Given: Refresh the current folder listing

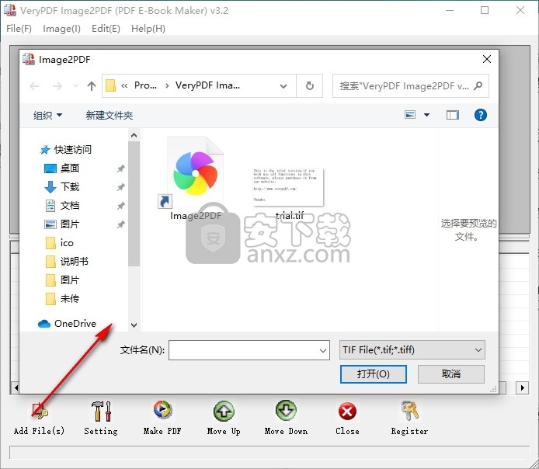Looking at the screenshot, I should click(x=310, y=85).
